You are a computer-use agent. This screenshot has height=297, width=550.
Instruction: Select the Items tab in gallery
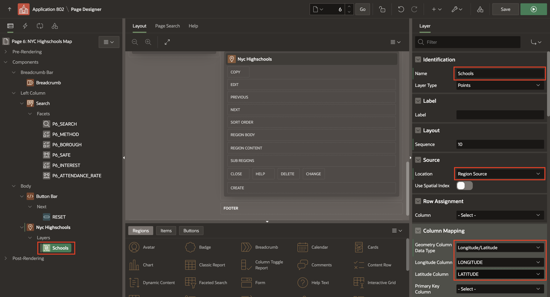[x=166, y=231]
